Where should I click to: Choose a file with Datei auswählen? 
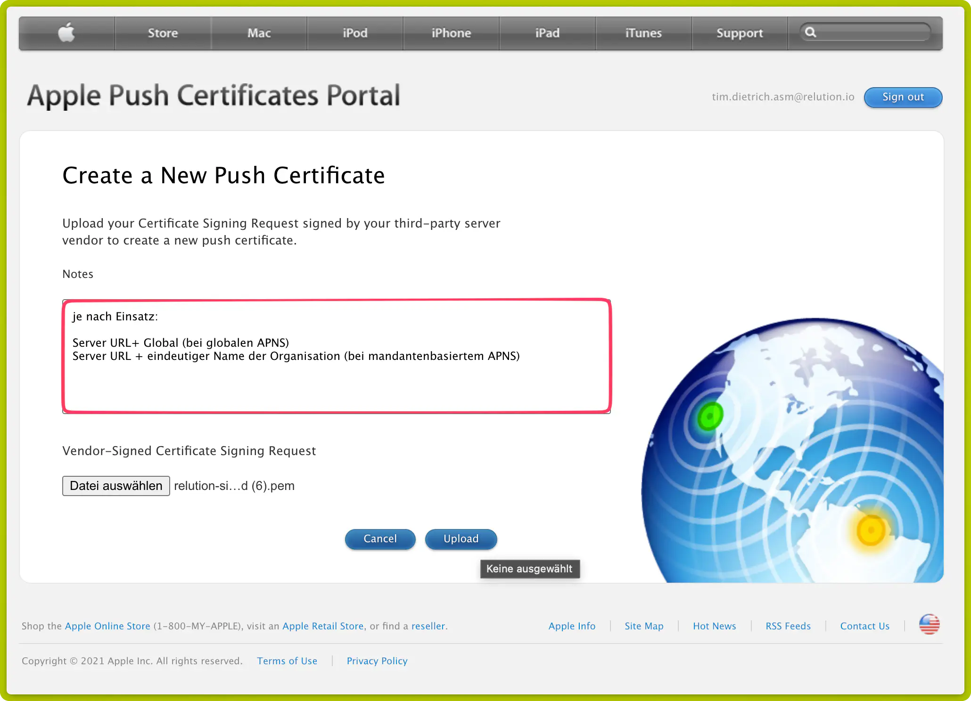click(x=116, y=486)
